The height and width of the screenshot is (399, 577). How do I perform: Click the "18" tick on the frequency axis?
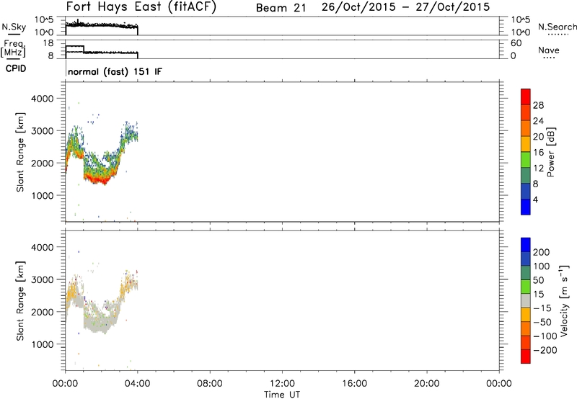(48, 43)
